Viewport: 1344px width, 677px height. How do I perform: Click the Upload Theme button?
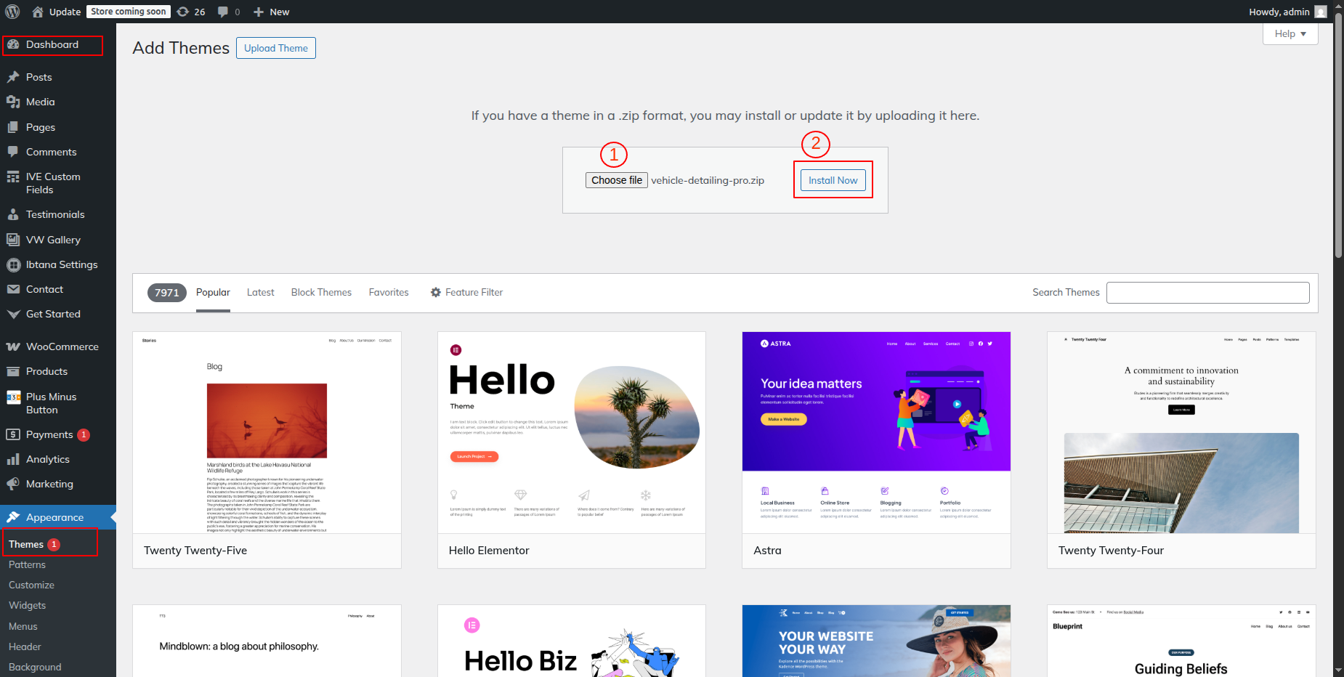[x=275, y=48]
